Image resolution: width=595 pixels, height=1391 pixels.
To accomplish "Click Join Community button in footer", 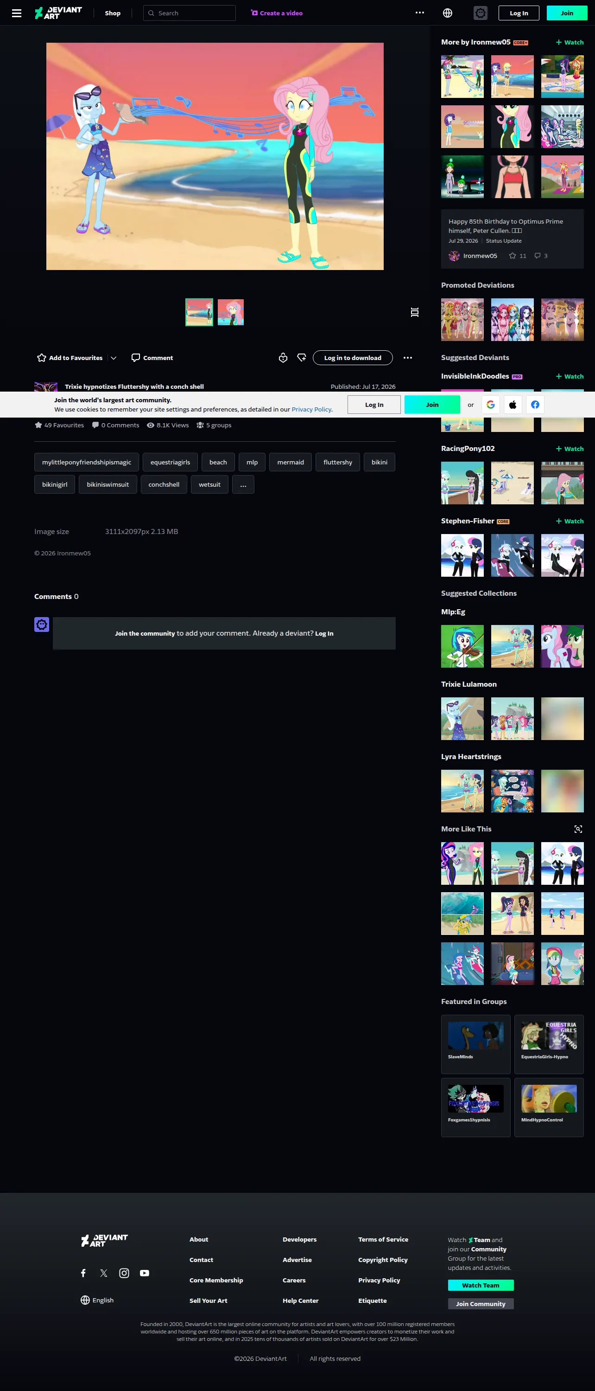I will [481, 1303].
